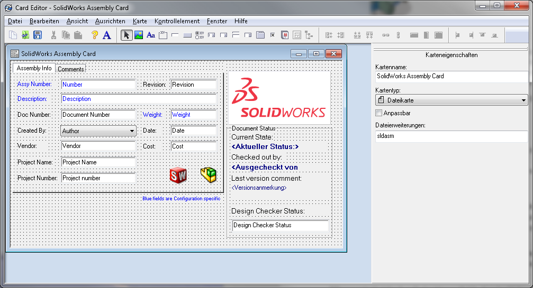Choose the edit box control tool
Screen dimensions: 533x288
tap(175, 35)
